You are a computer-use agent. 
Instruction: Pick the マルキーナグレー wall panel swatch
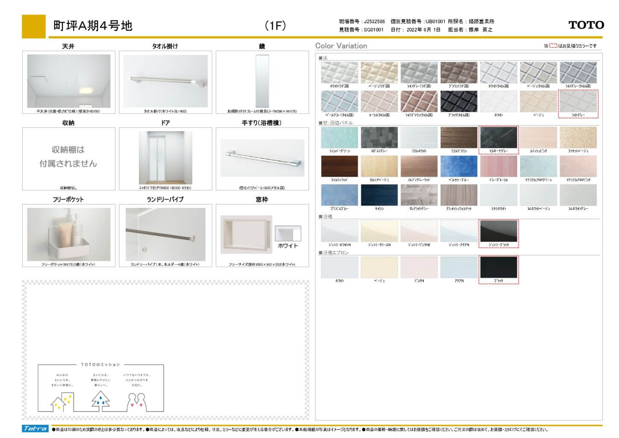click(x=498, y=137)
